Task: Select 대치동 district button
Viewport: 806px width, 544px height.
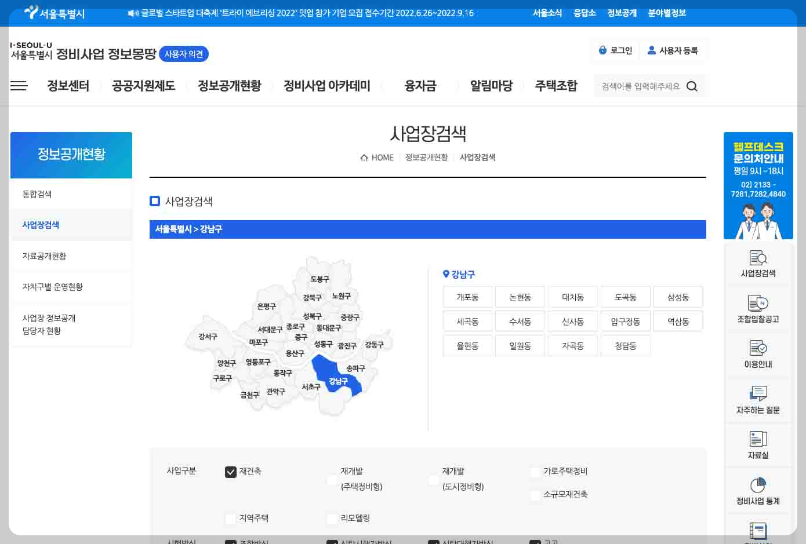Action: 573,297
